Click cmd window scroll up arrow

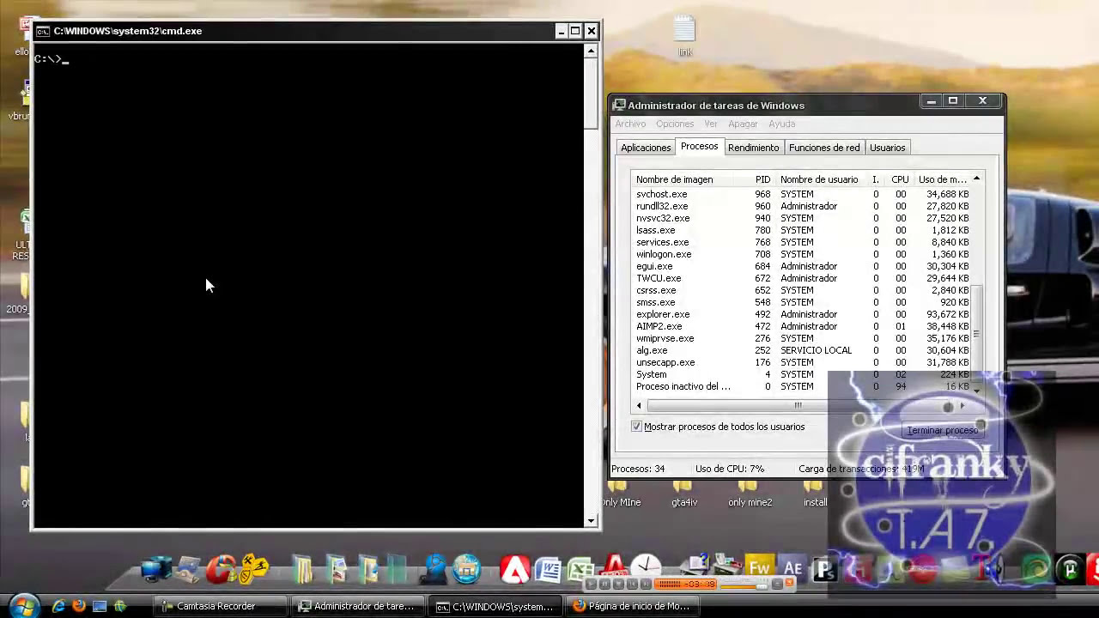[591, 51]
